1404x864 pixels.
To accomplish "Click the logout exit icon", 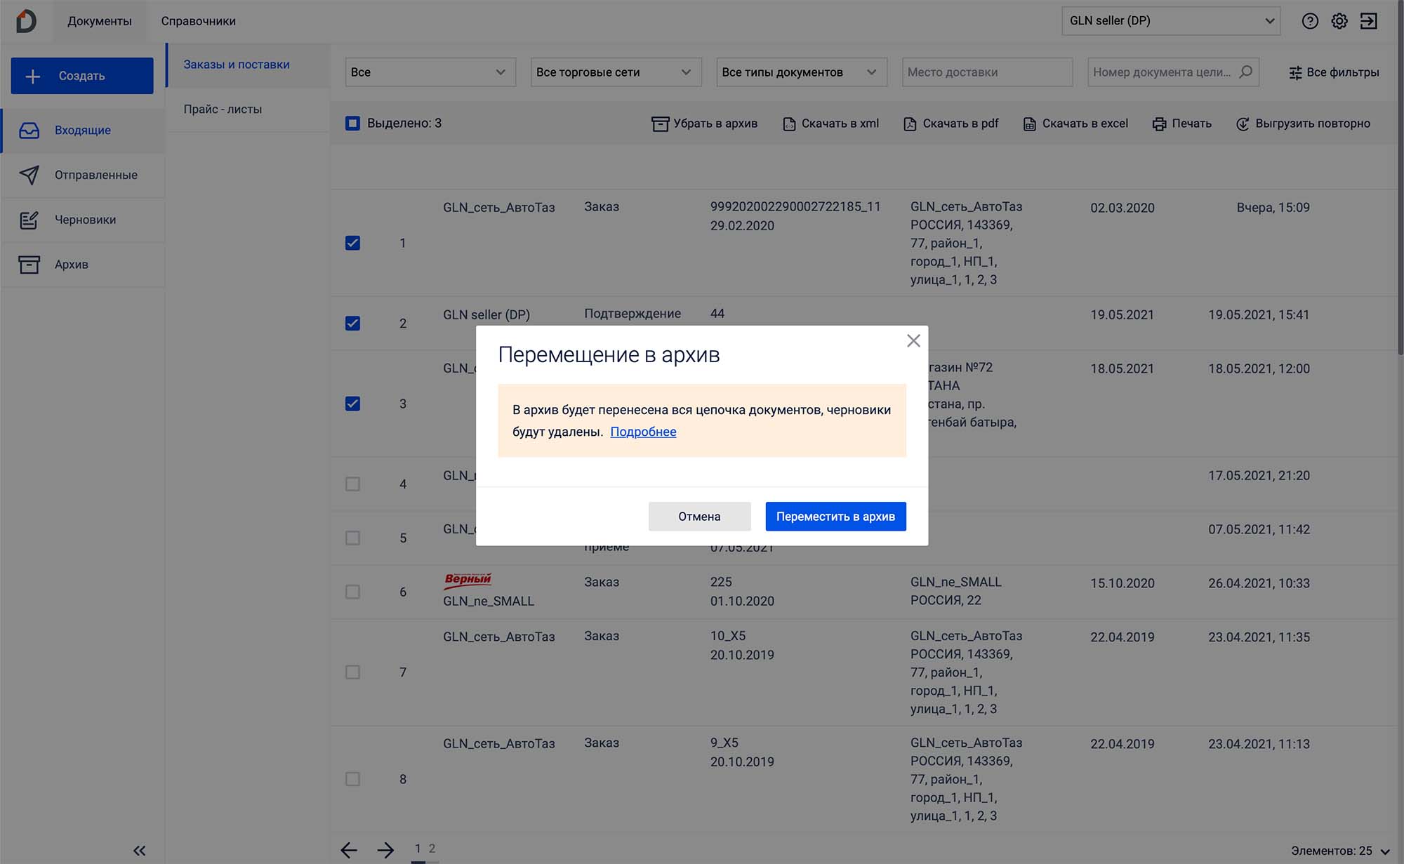I will click(1369, 21).
